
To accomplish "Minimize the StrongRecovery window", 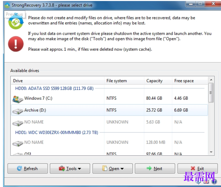I will tap(191, 4).
